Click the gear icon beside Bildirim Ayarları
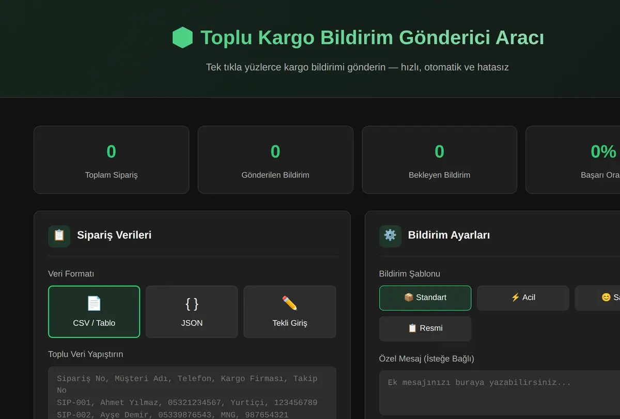Screen dimensions: 620x419 point(390,236)
